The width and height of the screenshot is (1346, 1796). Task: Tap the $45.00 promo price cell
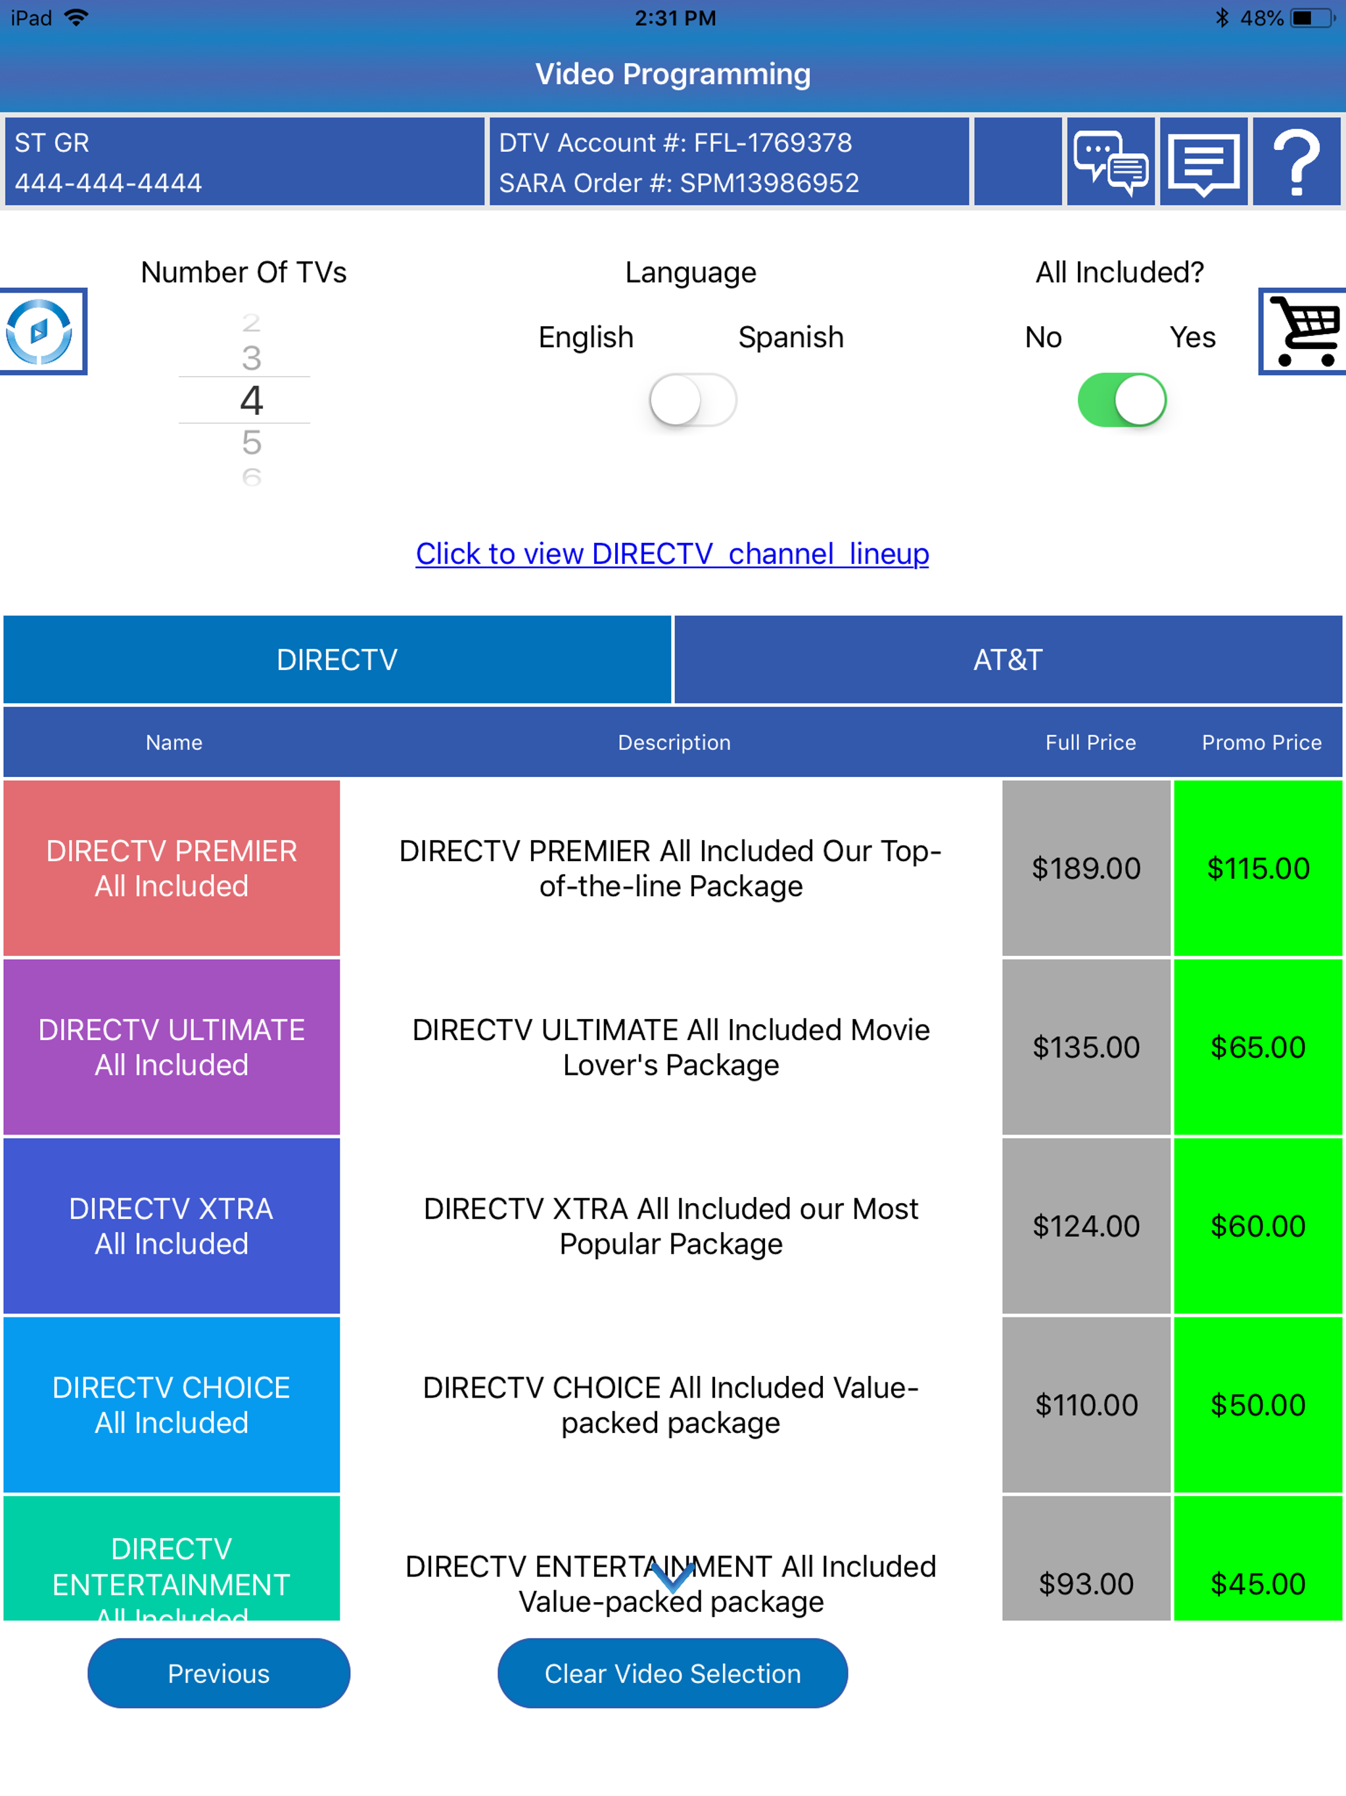1257,1558
